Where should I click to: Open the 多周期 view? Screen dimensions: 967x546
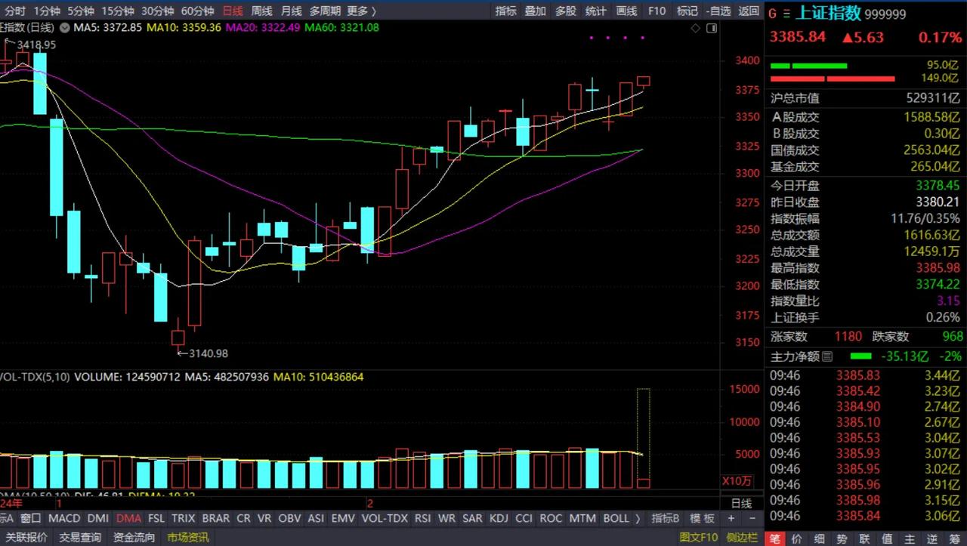coord(324,11)
